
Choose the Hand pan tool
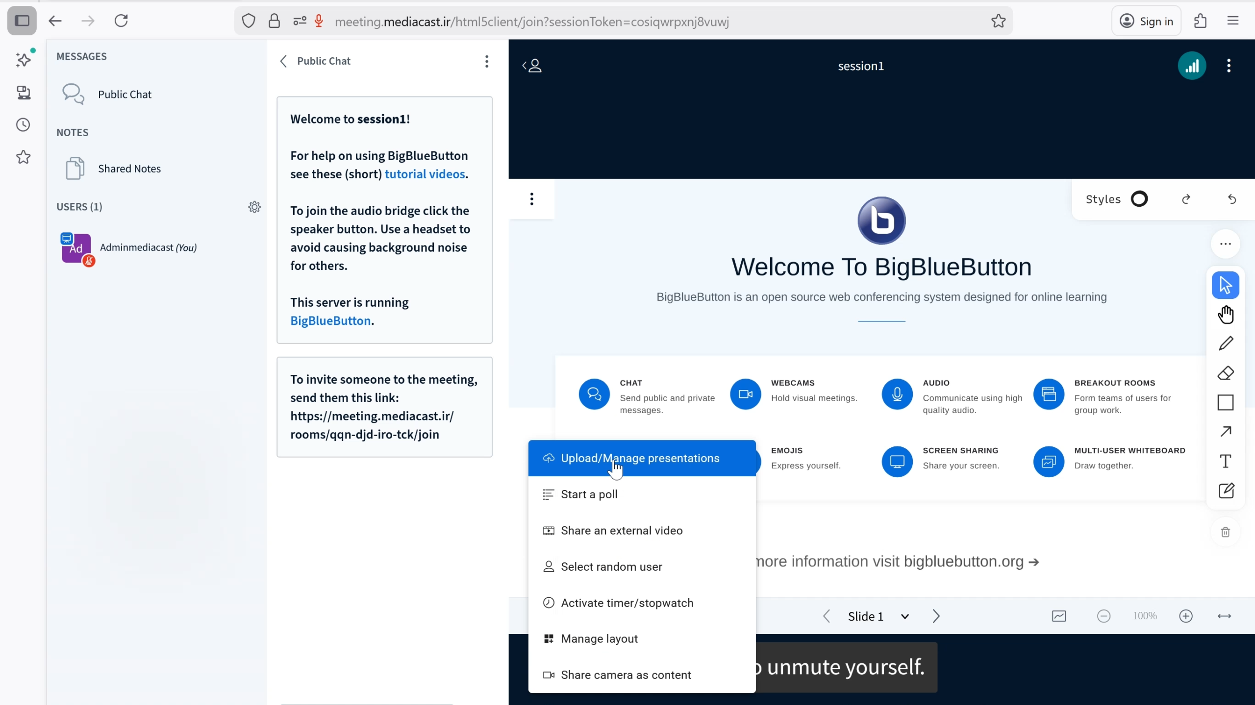(1226, 315)
